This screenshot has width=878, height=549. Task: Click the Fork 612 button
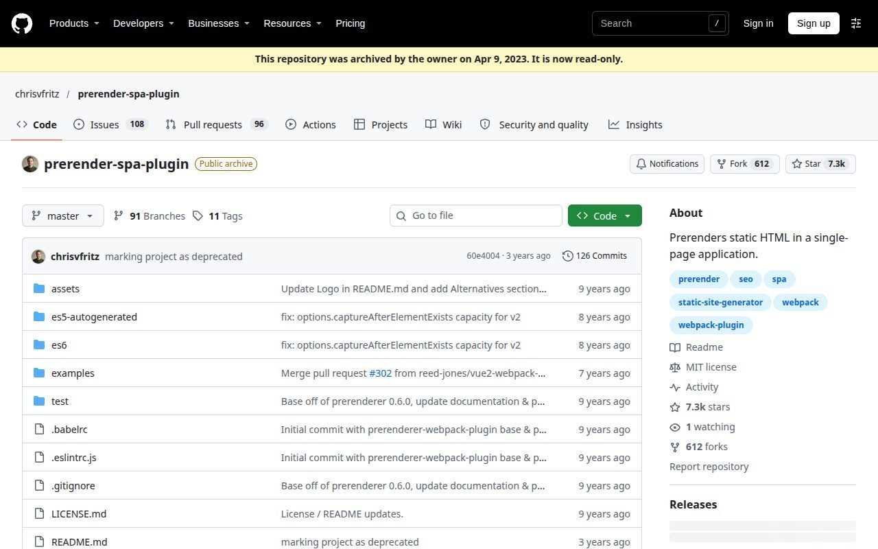point(745,164)
